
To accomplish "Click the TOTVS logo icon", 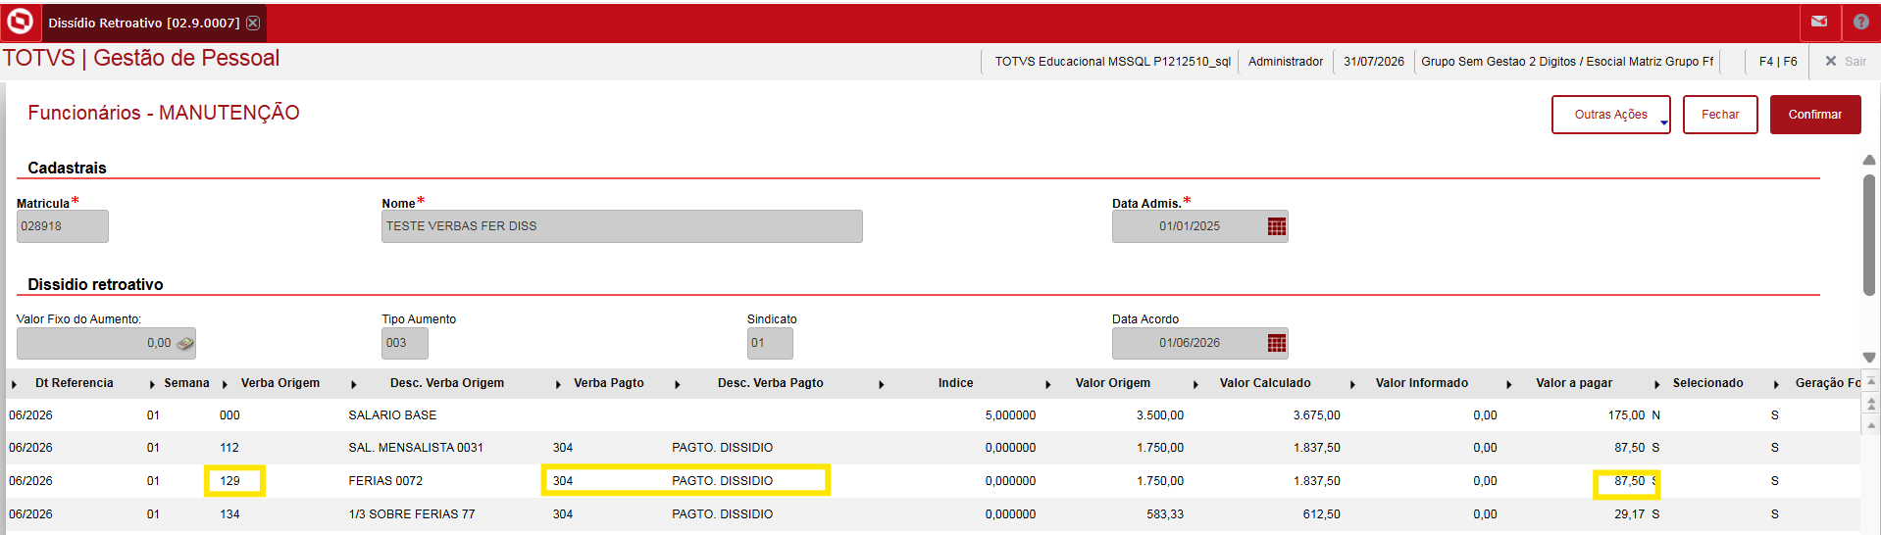I will (x=21, y=21).
